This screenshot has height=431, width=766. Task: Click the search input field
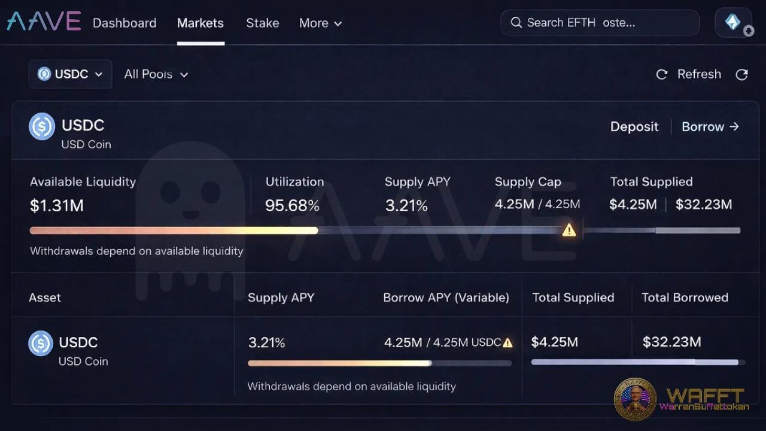tap(604, 23)
